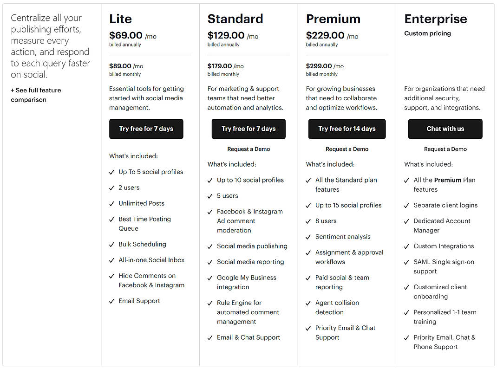Click the checkmark next to Custom Integrations

406,246
